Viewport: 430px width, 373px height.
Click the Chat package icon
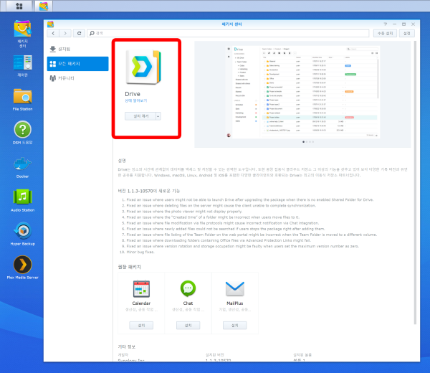(x=188, y=289)
